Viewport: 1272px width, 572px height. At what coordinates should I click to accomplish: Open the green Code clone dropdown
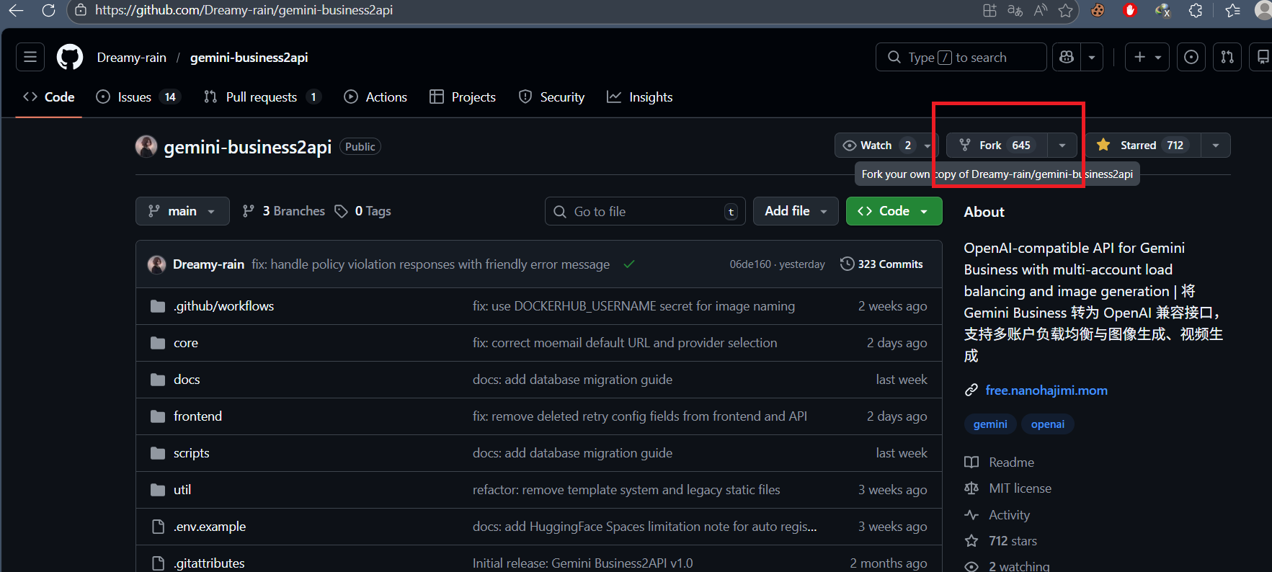pyautogui.click(x=894, y=211)
